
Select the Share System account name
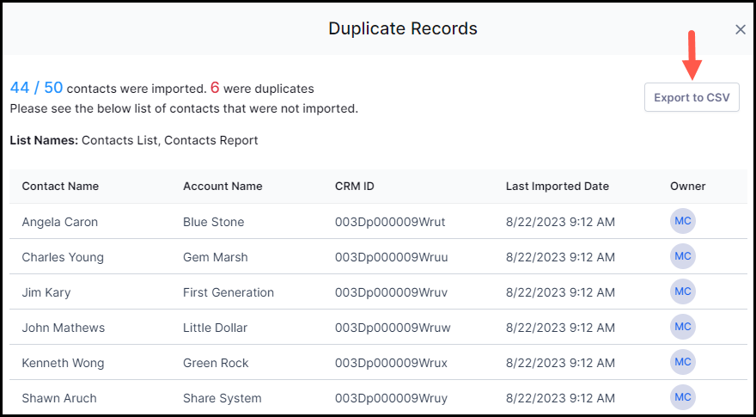(x=223, y=398)
